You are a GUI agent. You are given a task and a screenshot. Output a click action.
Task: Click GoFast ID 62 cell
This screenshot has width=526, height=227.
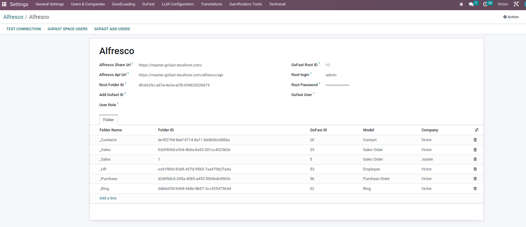coord(312,189)
